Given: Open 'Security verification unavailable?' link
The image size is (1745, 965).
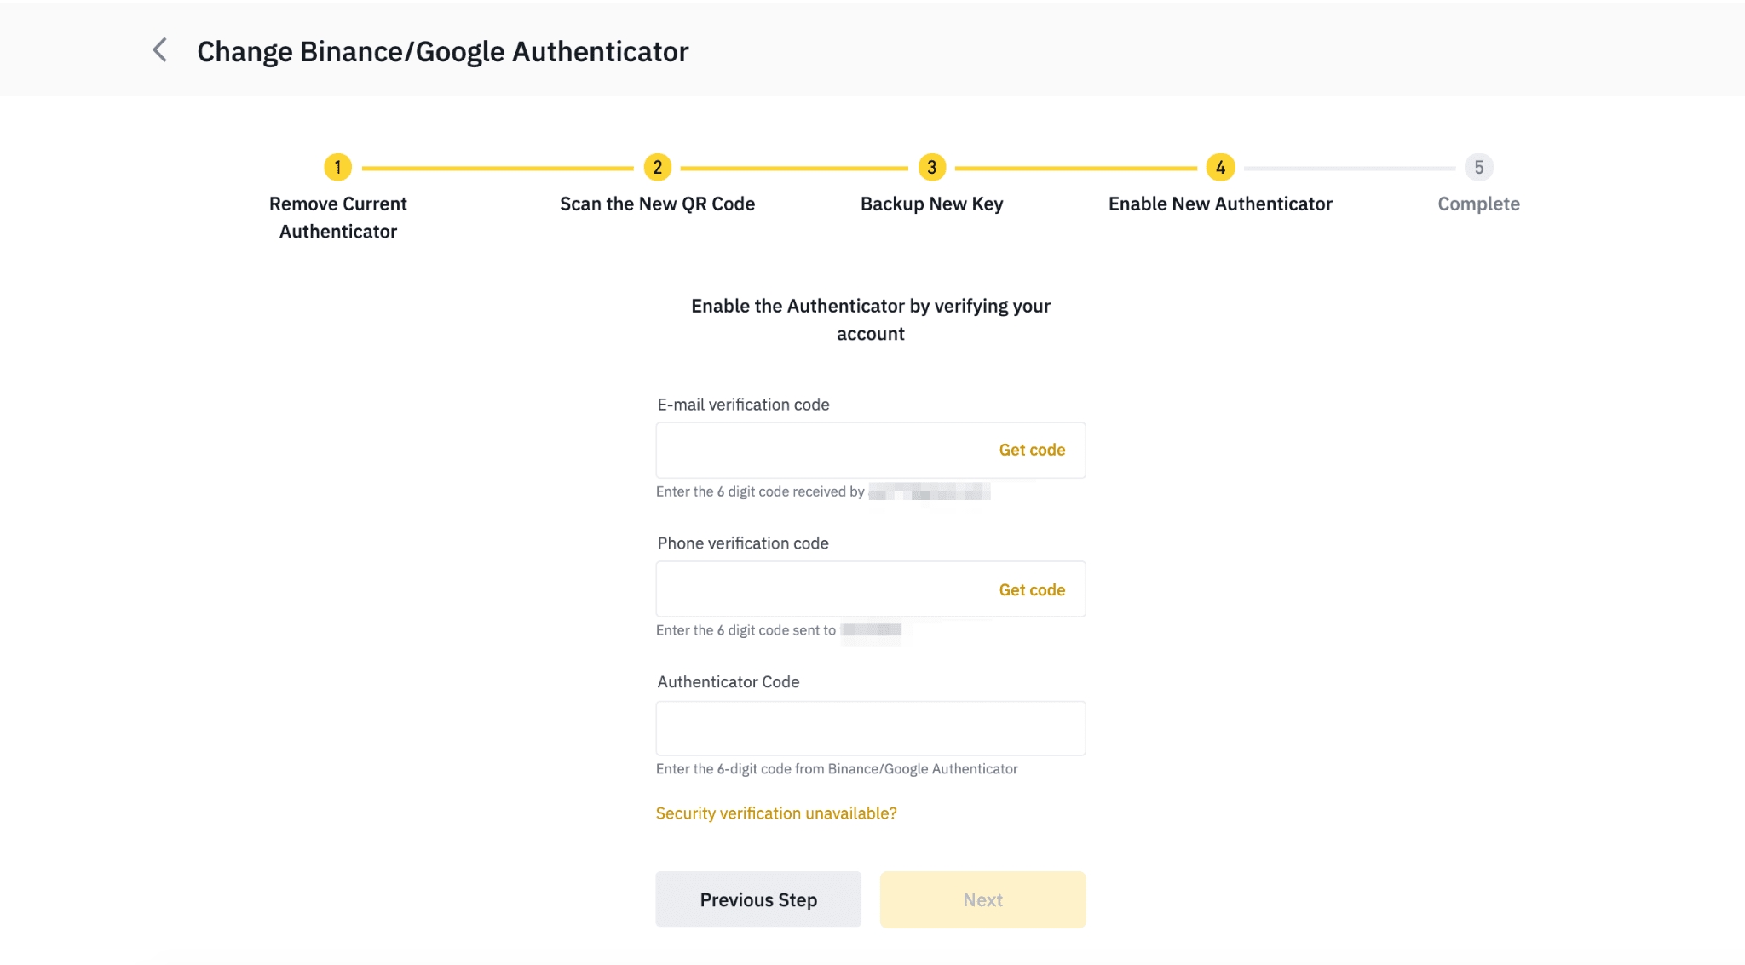Looking at the screenshot, I should pos(776,813).
